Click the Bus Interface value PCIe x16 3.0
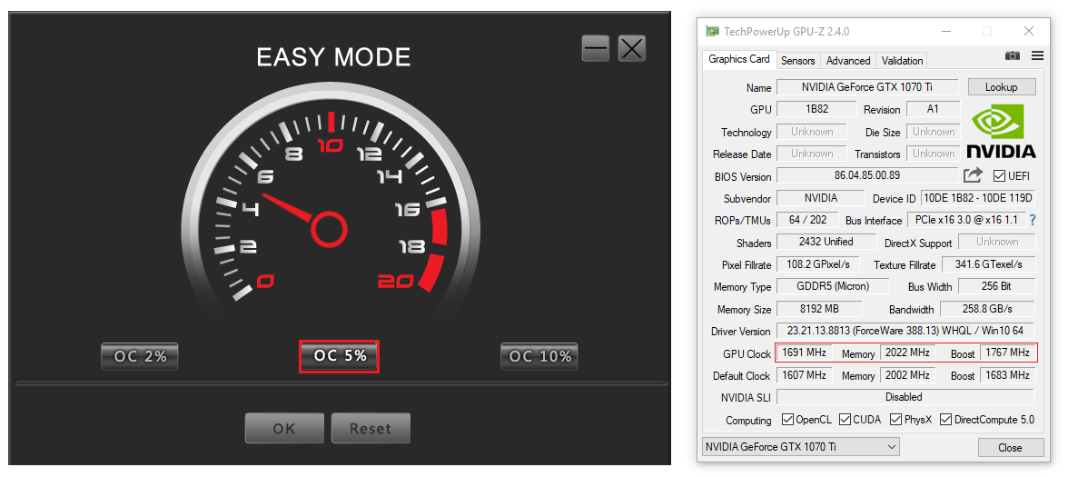Screen dimensions: 1068x477 pos(966,220)
